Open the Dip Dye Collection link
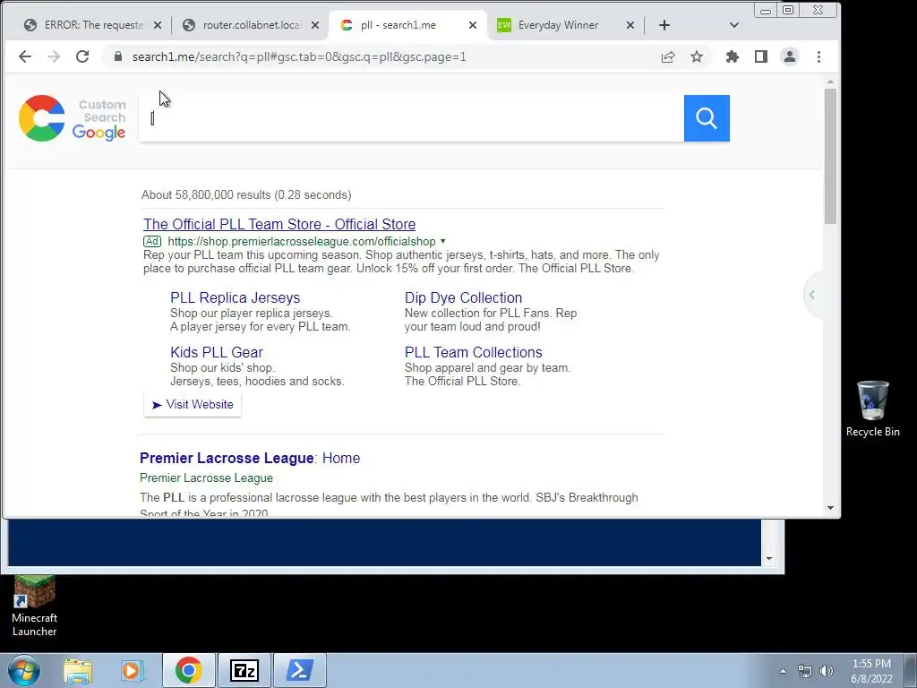This screenshot has width=917, height=688. tap(463, 297)
